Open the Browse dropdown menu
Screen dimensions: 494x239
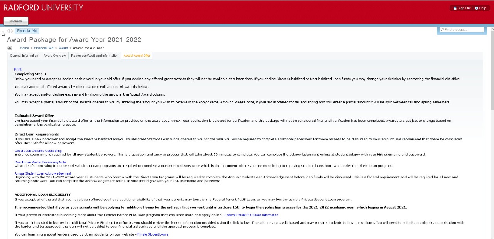[16, 21]
